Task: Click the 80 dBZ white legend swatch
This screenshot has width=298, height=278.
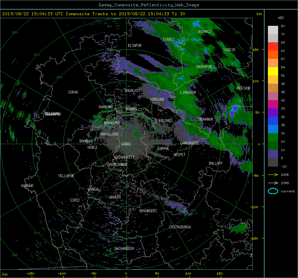Action: 273,30
